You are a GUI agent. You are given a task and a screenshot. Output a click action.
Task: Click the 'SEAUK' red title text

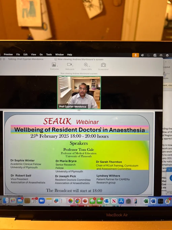[57, 121]
